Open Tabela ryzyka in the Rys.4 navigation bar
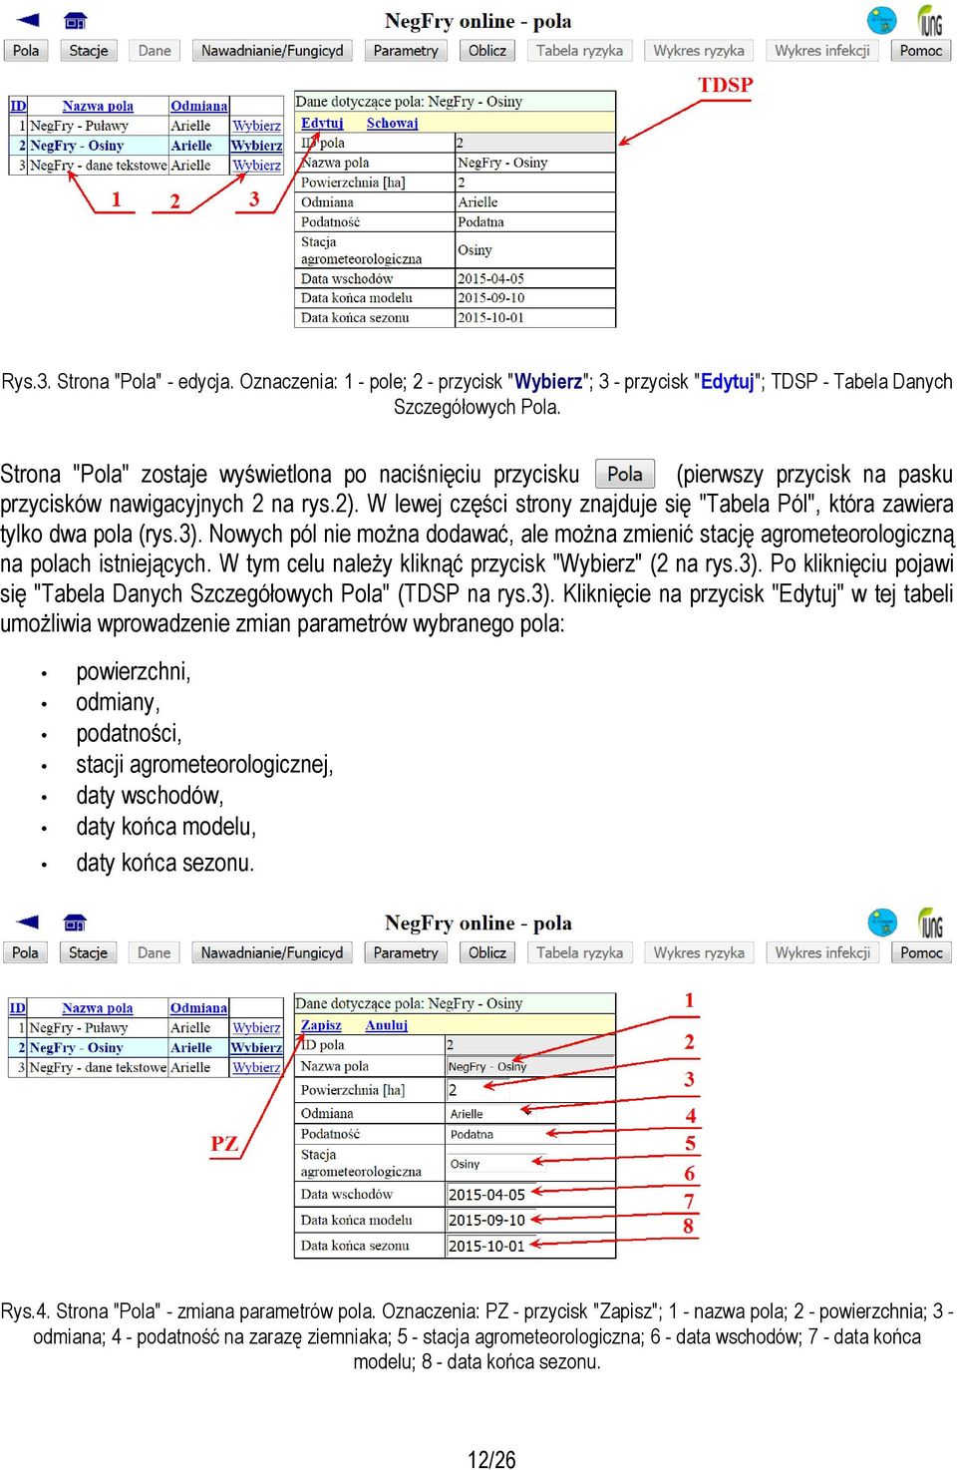Viewport: 957px width, 1470px height. [579, 952]
